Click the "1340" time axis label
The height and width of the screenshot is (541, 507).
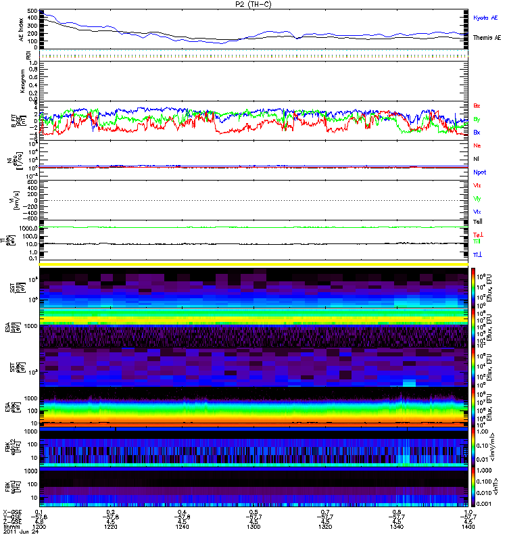(397, 527)
